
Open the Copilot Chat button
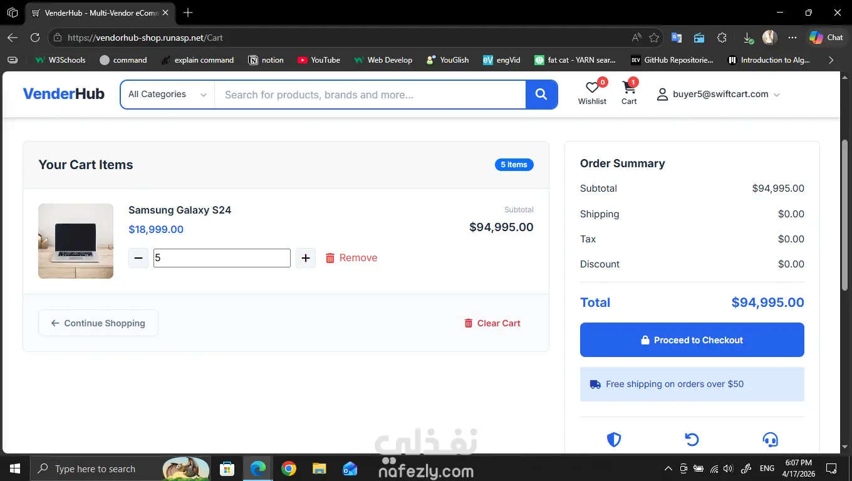826,38
